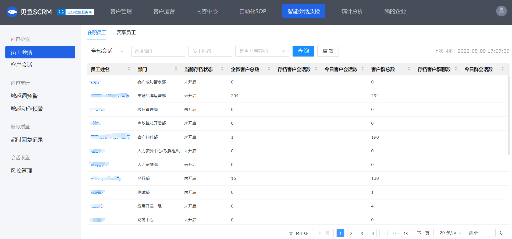This screenshot has width=512, height=239.
Task: Focus the 跳至 page number input
Action: click(488, 233)
